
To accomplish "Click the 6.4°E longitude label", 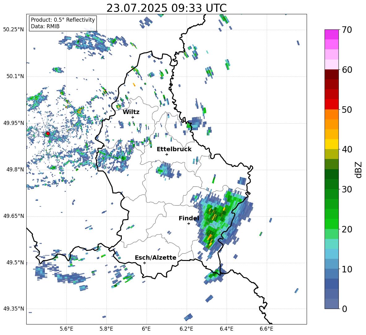I will coord(226,329).
